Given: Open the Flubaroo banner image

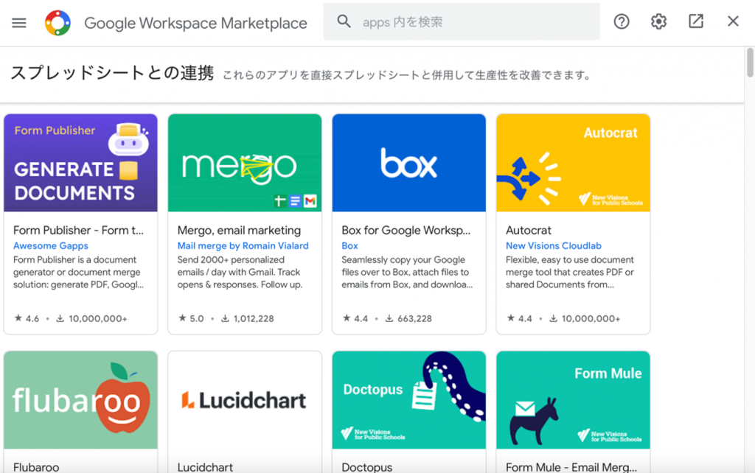Looking at the screenshot, I should [80, 400].
